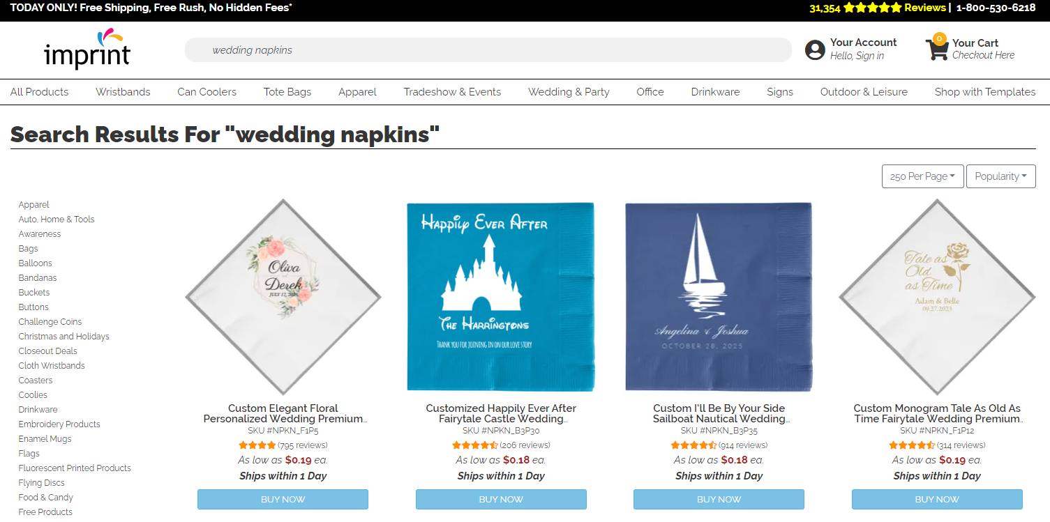Image resolution: width=1050 pixels, height=522 pixels.
Task: Open the Popularity sort dropdown
Action: (x=1000, y=176)
